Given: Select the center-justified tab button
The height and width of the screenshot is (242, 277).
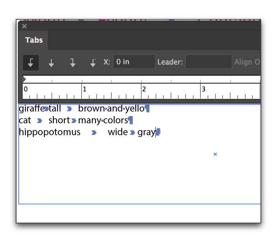Looking at the screenshot, I should click(x=51, y=62).
